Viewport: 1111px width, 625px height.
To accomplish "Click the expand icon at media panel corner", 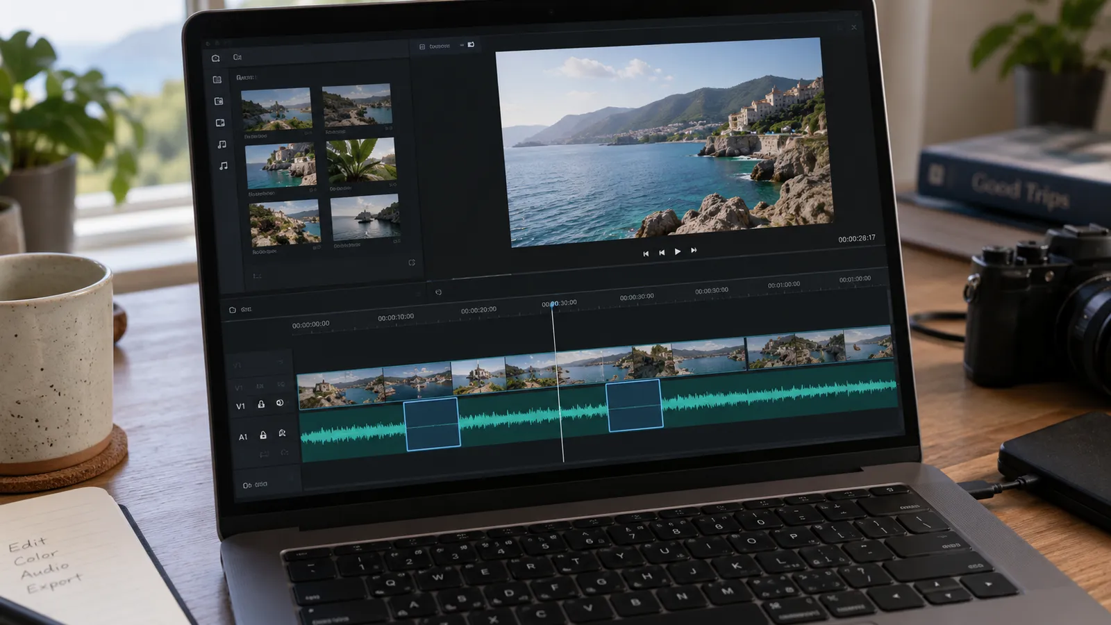I will (412, 262).
